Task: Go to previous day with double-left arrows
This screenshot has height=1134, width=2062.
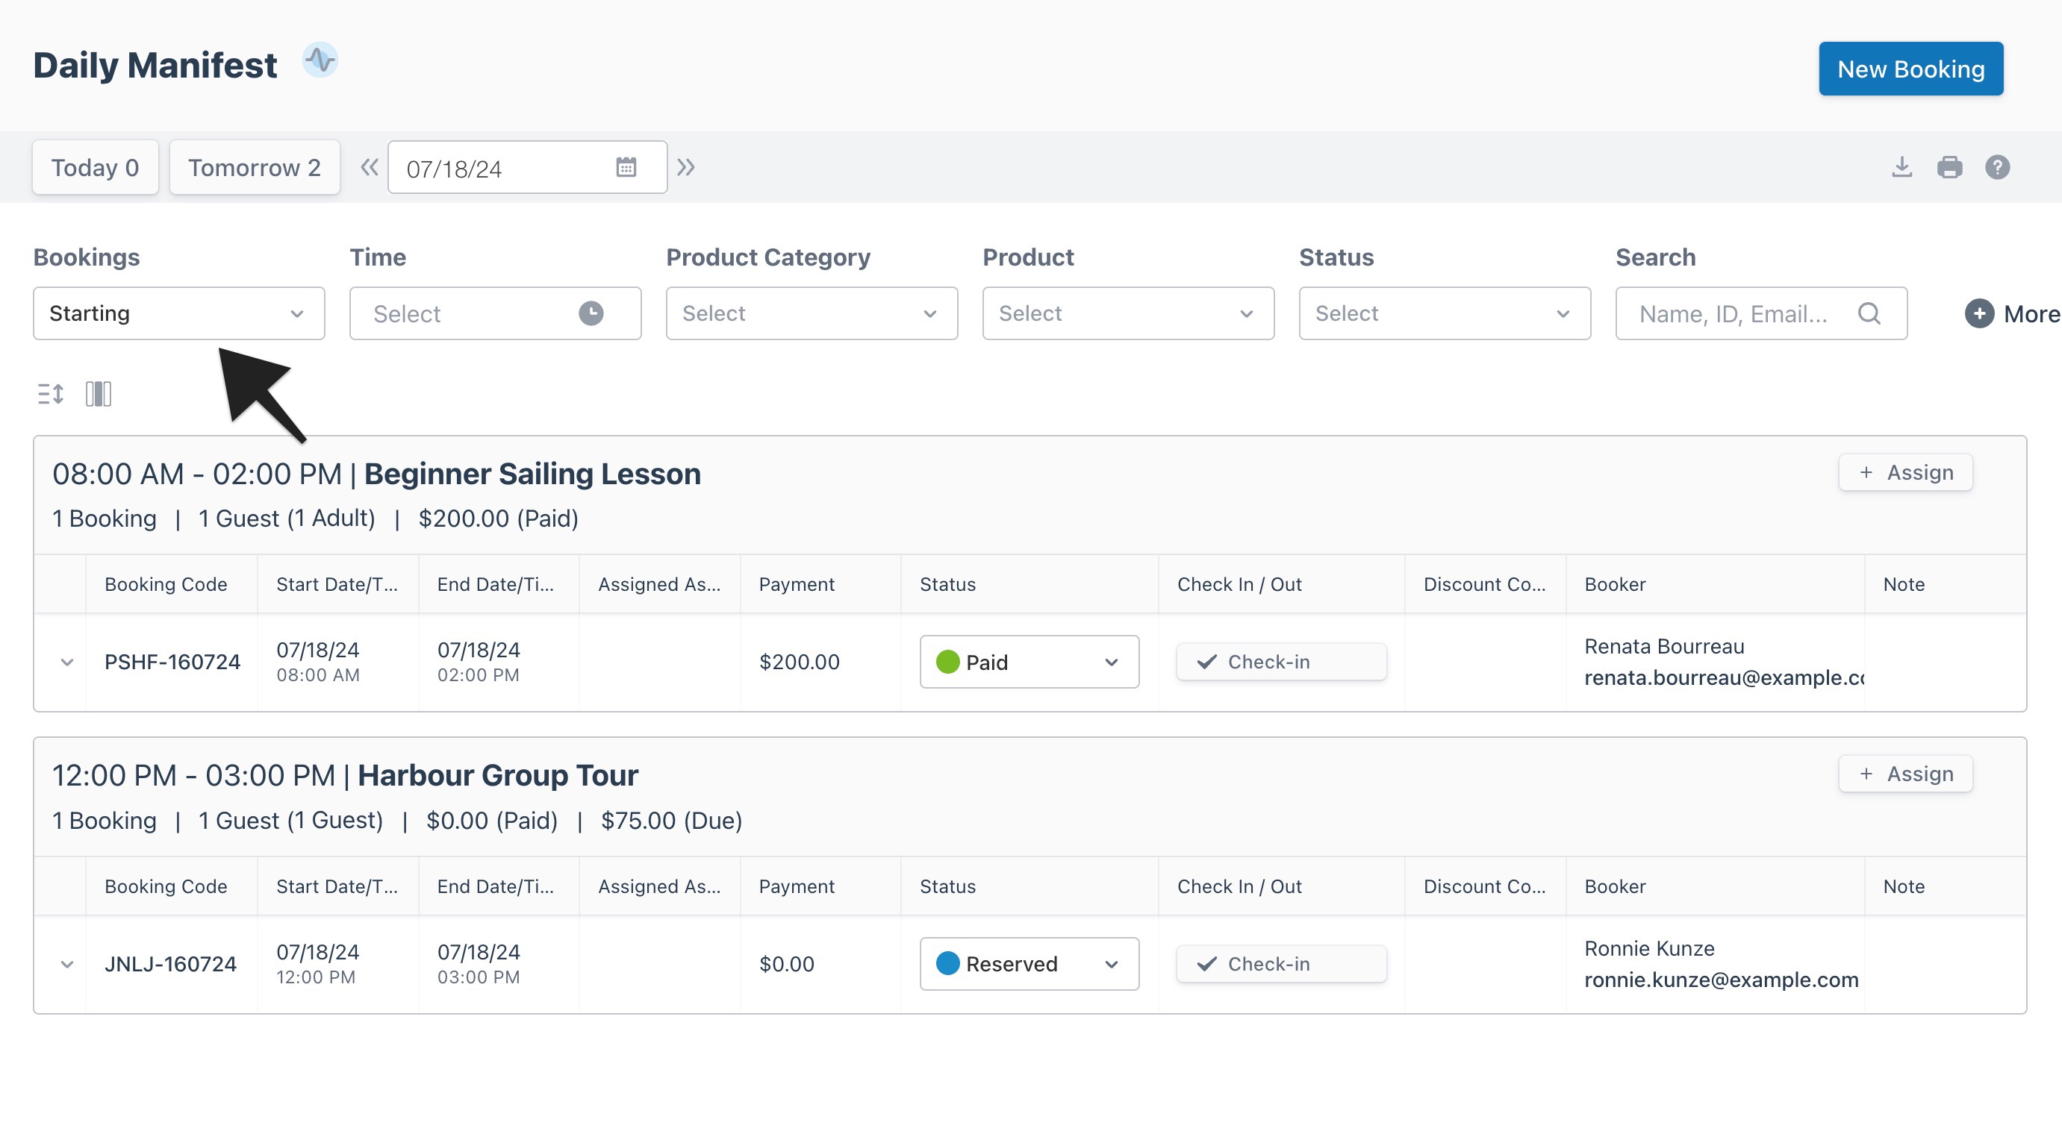Action: [x=369, y=167]
